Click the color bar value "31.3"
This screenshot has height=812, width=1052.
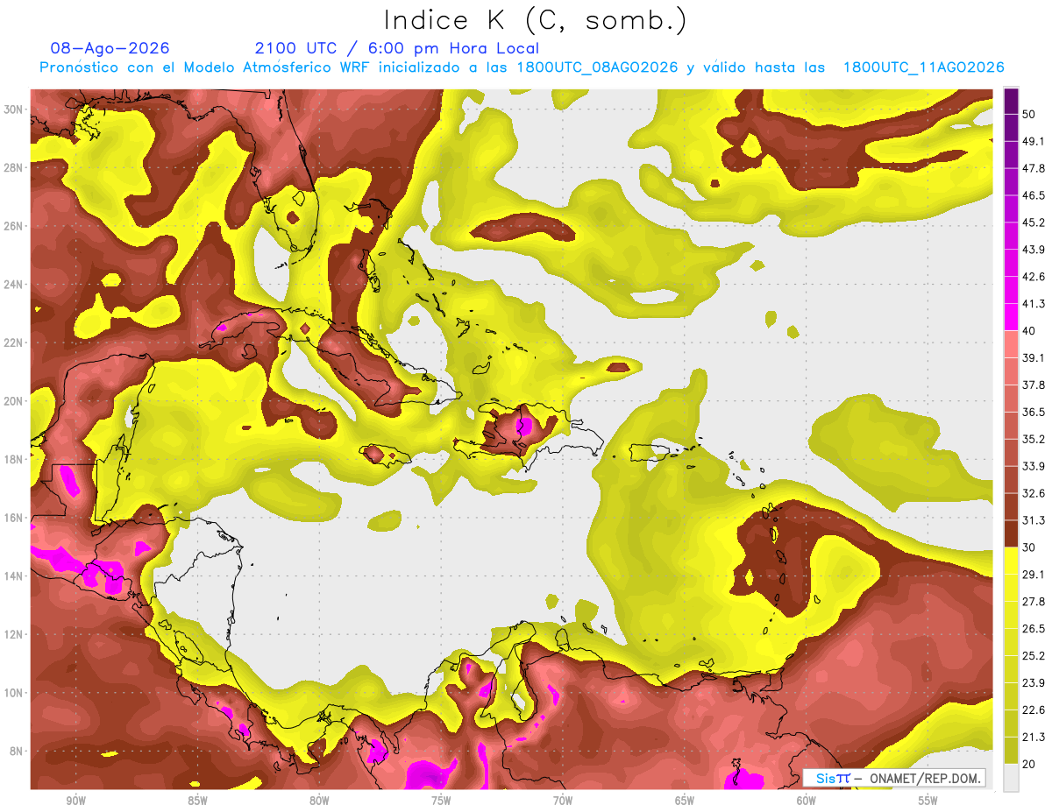click(1034, 521)
